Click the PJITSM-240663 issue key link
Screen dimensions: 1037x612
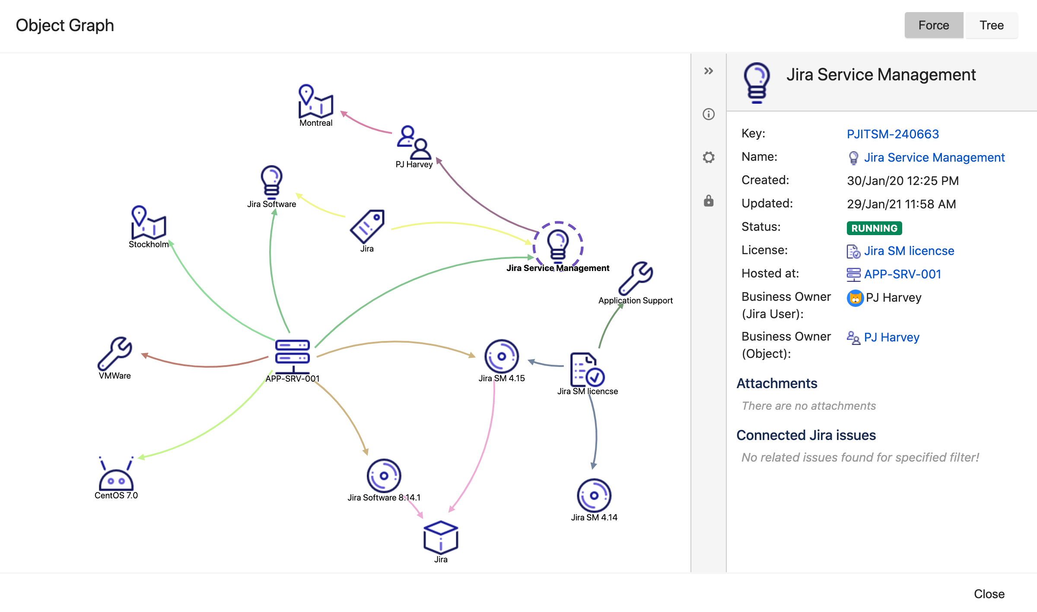coord(892,133)
